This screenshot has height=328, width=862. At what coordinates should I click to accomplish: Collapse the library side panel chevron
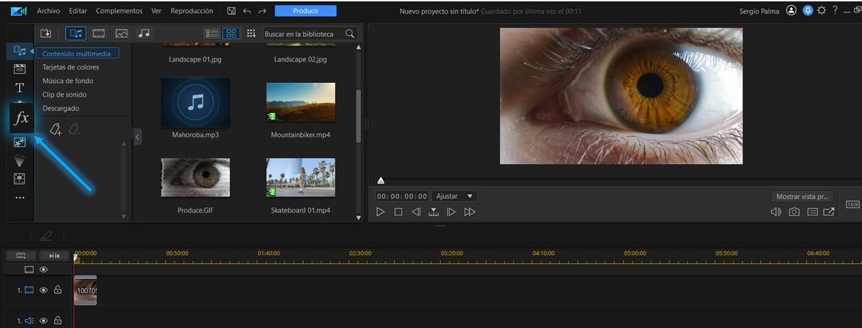coord(137,137)
